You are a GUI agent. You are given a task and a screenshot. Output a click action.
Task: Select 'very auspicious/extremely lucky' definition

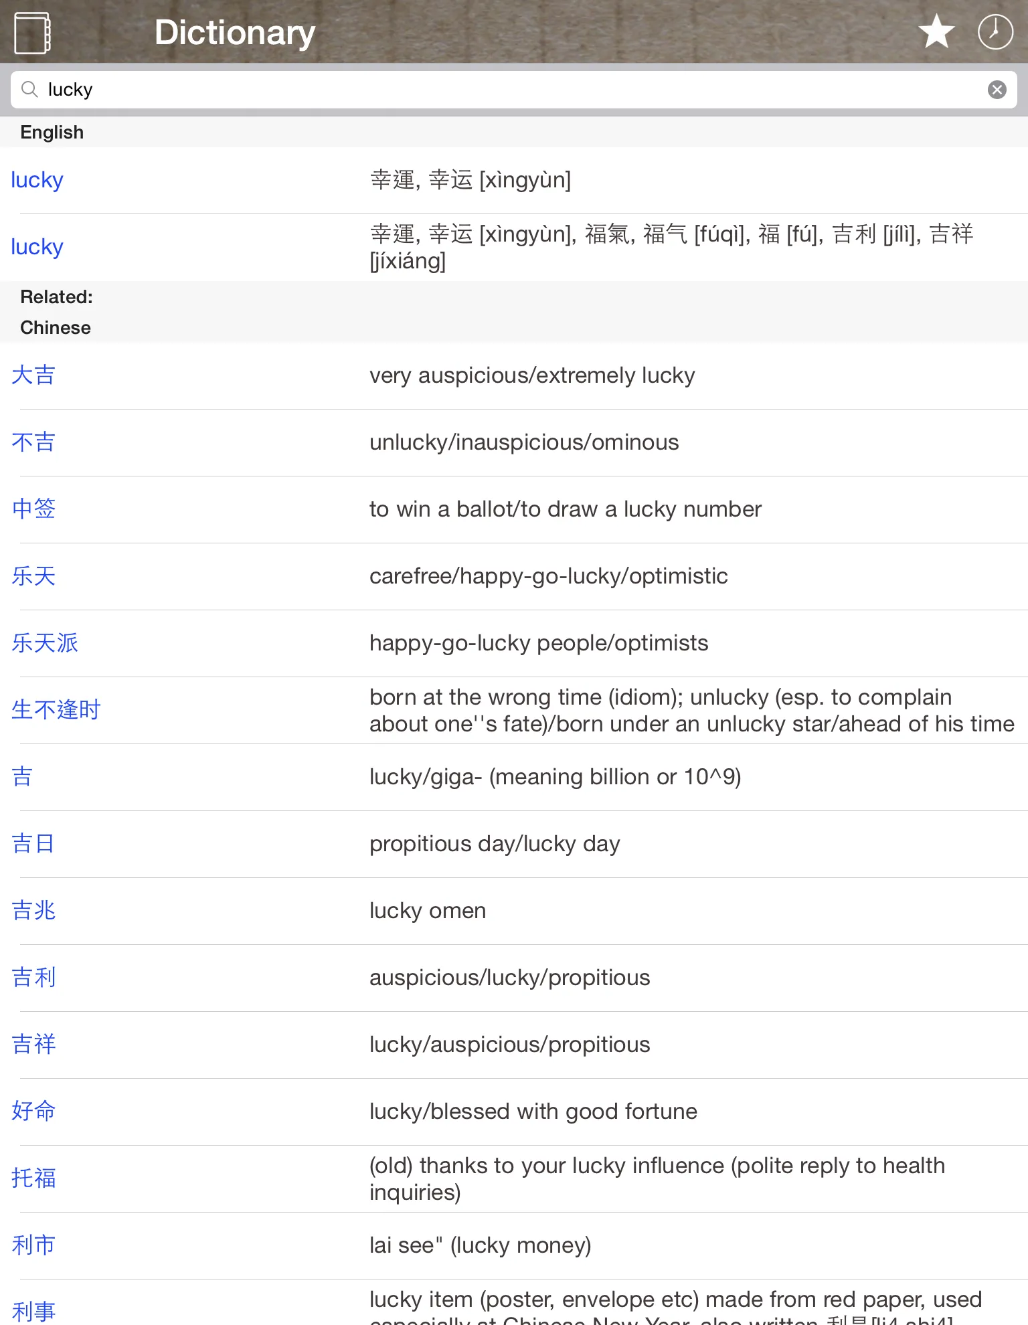click(532, 375)
